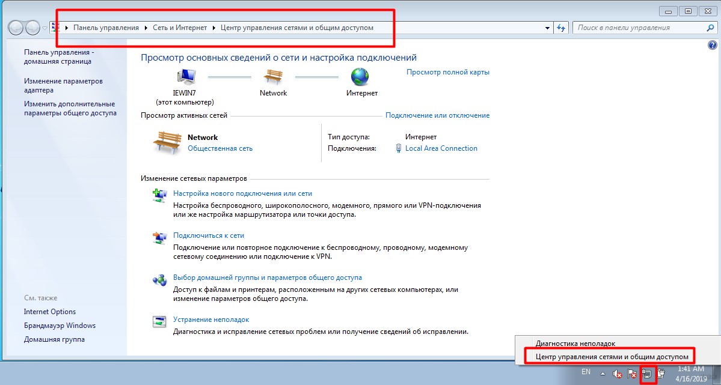Click the IEWIN7 computer icon in network map
721x385 pixels.
(x=185, y=77)
